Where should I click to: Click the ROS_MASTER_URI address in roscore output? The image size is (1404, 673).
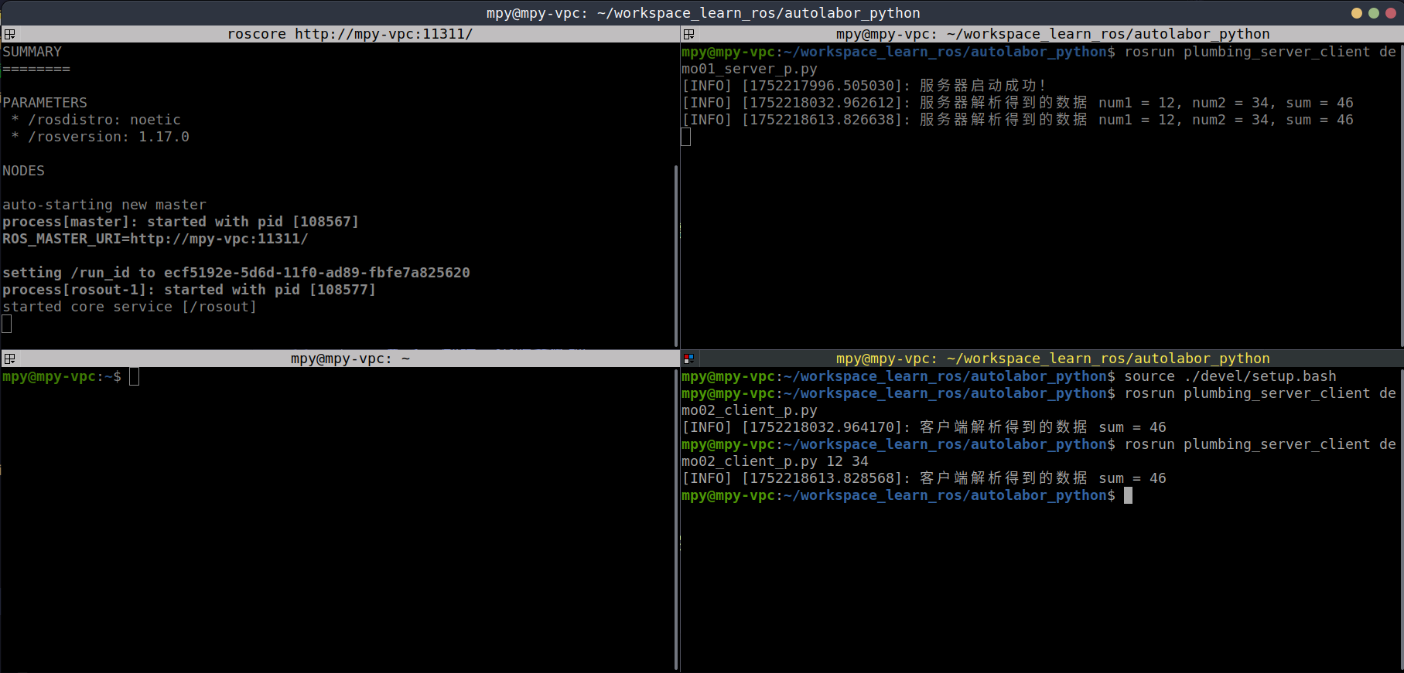(219, 240)
